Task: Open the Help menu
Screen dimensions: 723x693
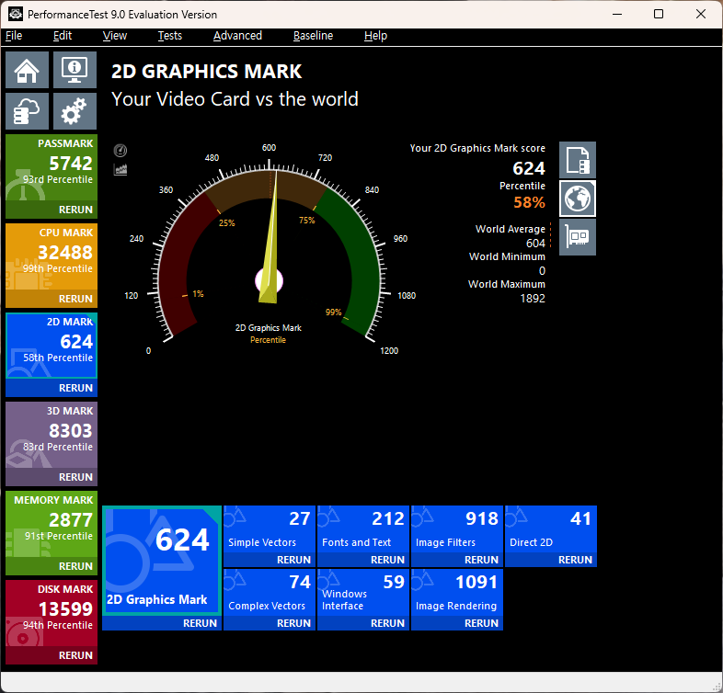Action: tap(375, 36)
